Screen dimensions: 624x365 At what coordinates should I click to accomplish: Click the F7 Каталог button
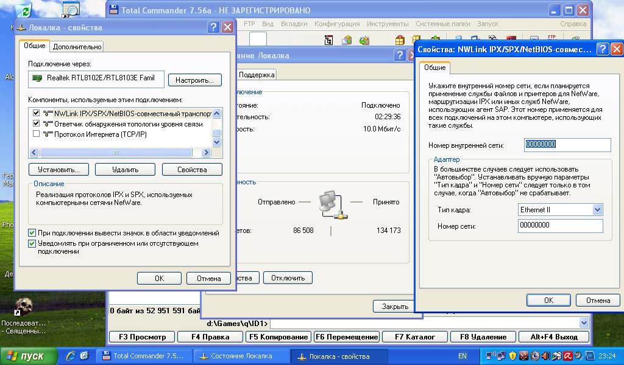coord(414,337)
